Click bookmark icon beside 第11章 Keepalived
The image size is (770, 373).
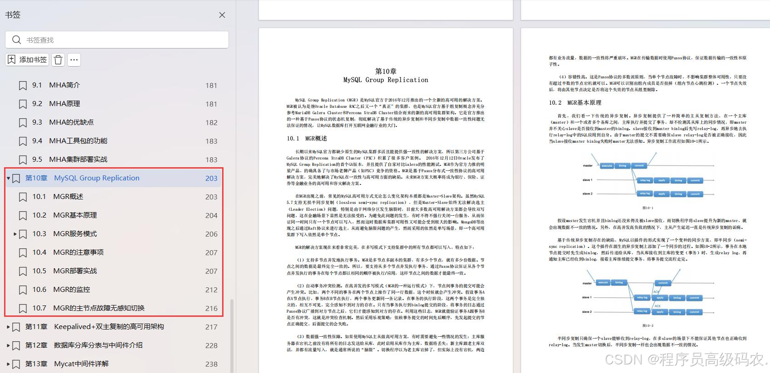point(16,327)
